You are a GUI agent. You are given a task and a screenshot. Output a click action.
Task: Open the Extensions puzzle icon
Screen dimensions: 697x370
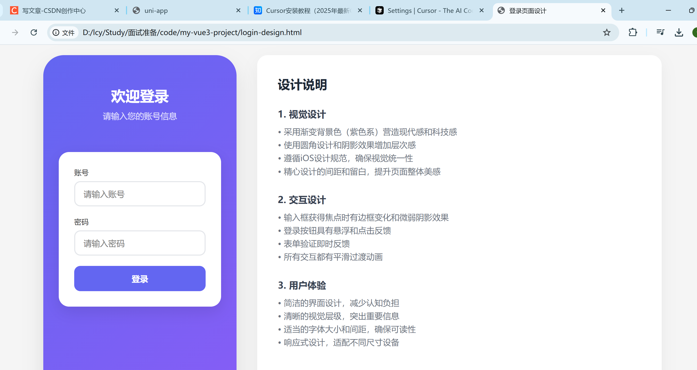(633, 32)
